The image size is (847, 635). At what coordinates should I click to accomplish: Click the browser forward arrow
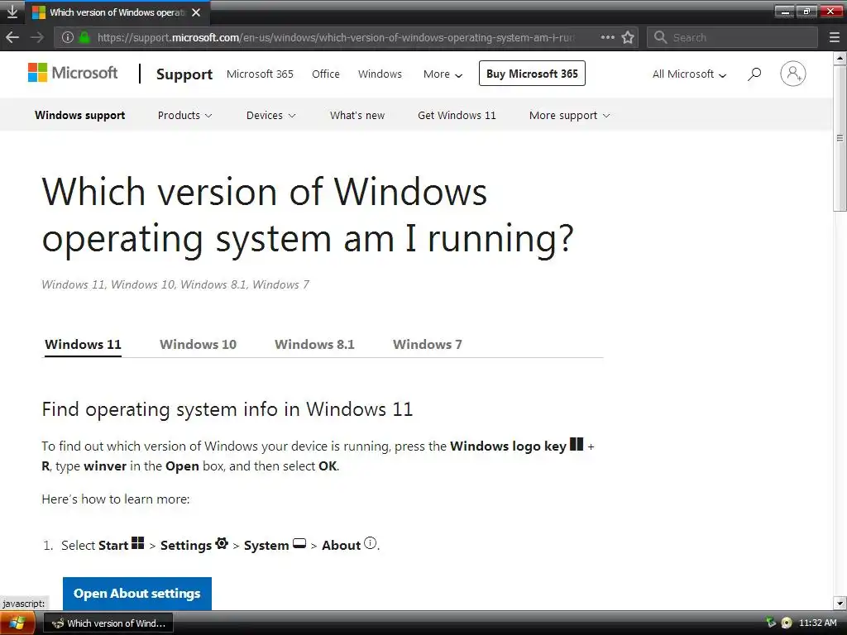coord(36,37)
